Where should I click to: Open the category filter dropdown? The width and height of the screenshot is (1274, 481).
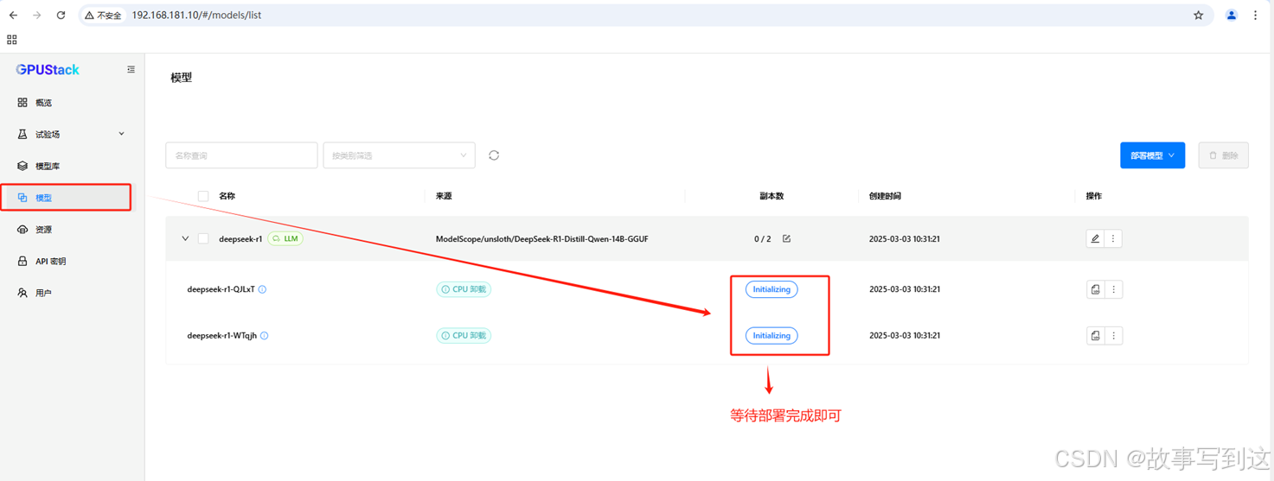tap(399, 155)
